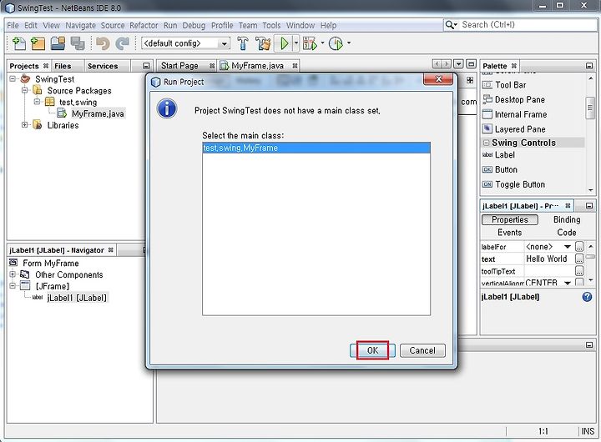Click the Undo arrow icon
601x442 pixels.
click(x=103, y=43)
